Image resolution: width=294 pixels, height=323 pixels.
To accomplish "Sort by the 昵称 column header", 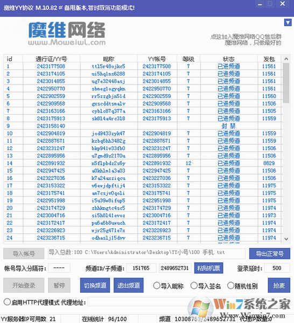I will (x=109, y=59).
